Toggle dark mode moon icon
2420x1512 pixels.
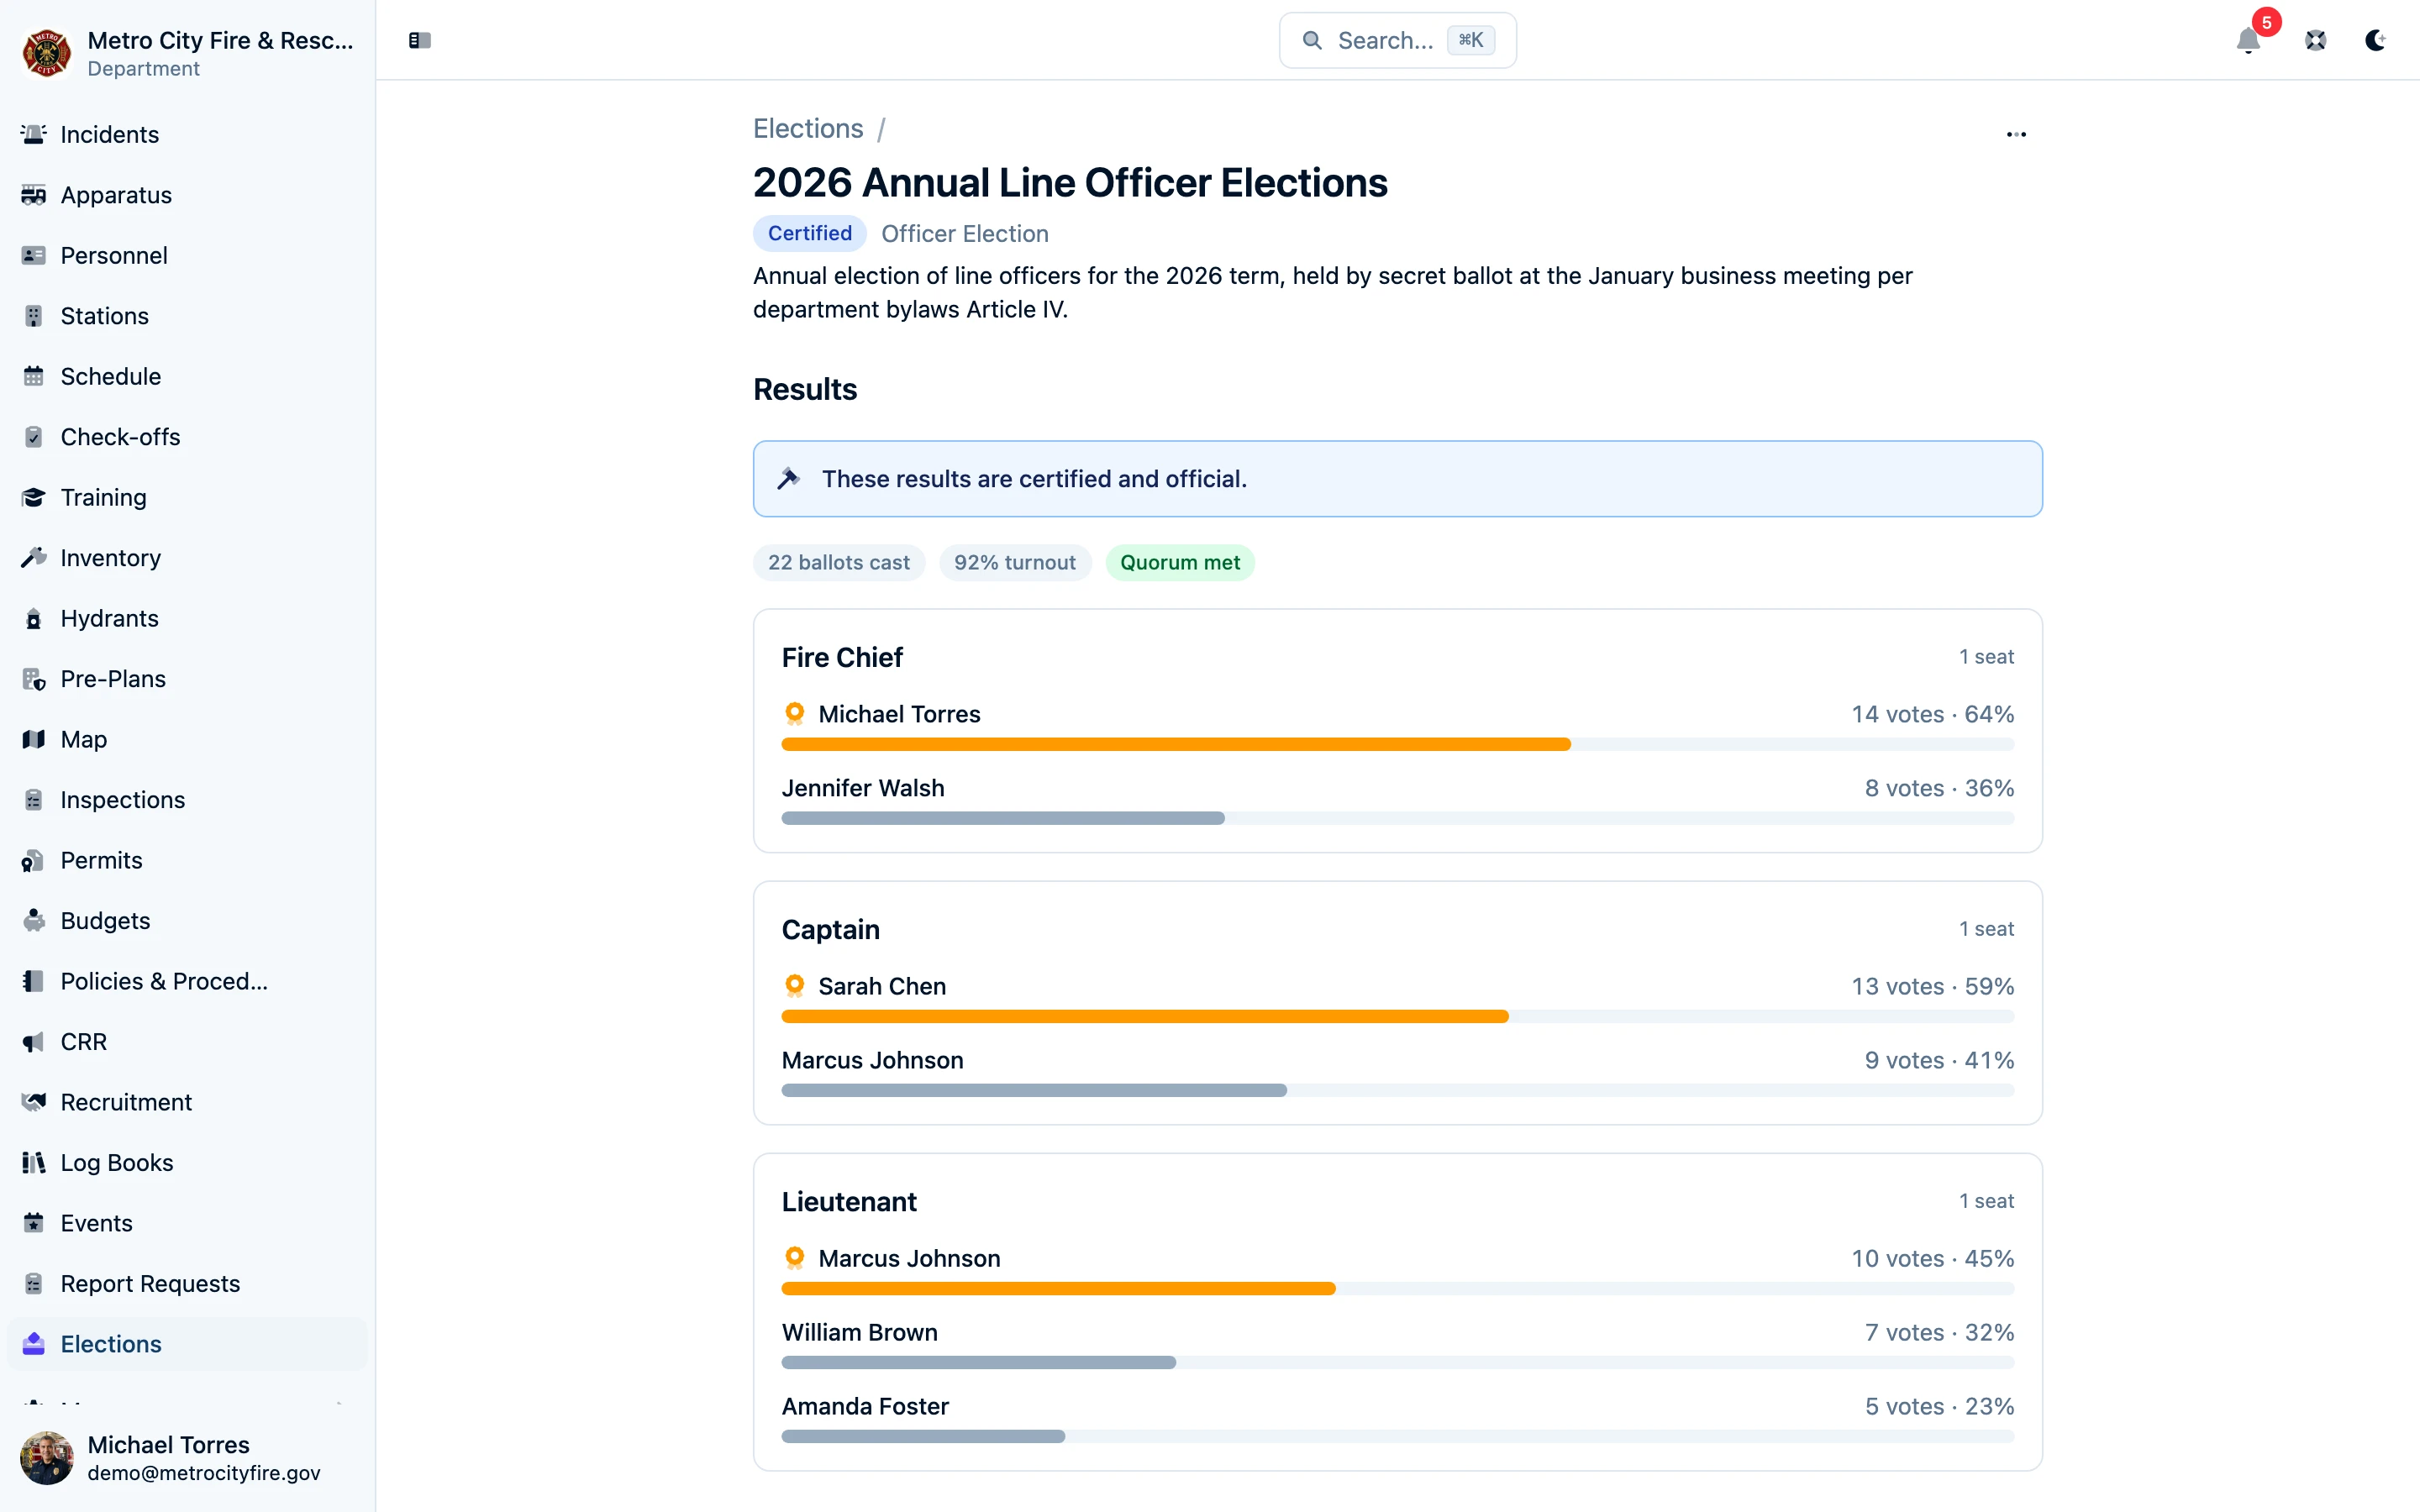click(x=2376, y=40)
